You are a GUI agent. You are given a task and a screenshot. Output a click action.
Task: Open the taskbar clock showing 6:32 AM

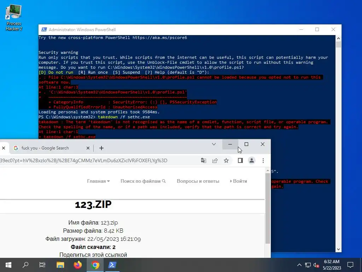tap(332, 265)
